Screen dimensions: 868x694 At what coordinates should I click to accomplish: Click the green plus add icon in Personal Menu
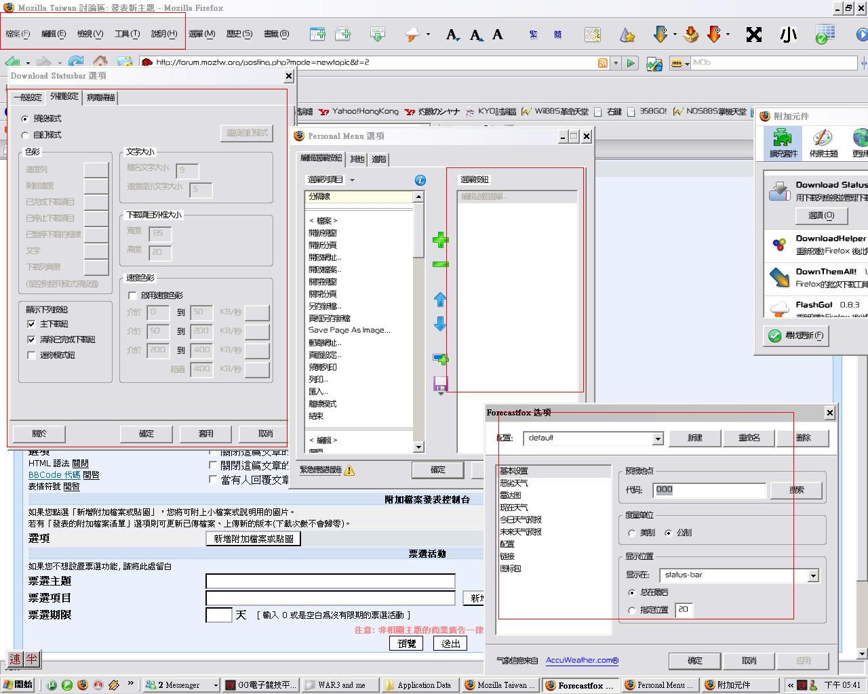(x=440, y=240)
